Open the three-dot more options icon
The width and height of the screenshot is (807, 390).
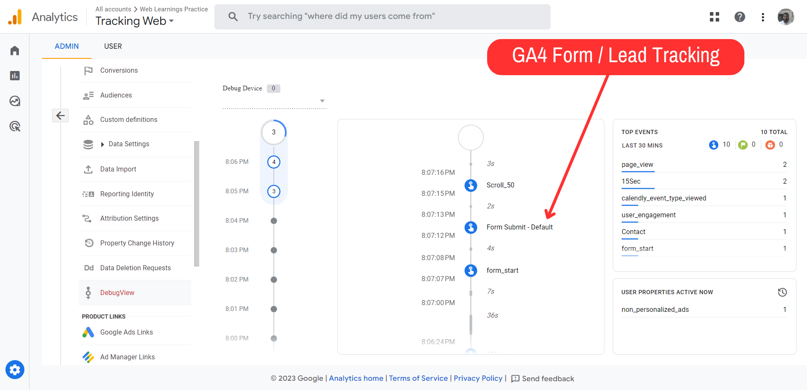763,17
